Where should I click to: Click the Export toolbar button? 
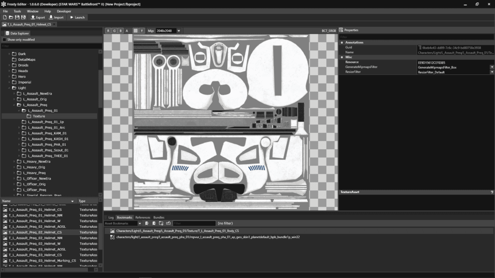click(x=38, y=17)
